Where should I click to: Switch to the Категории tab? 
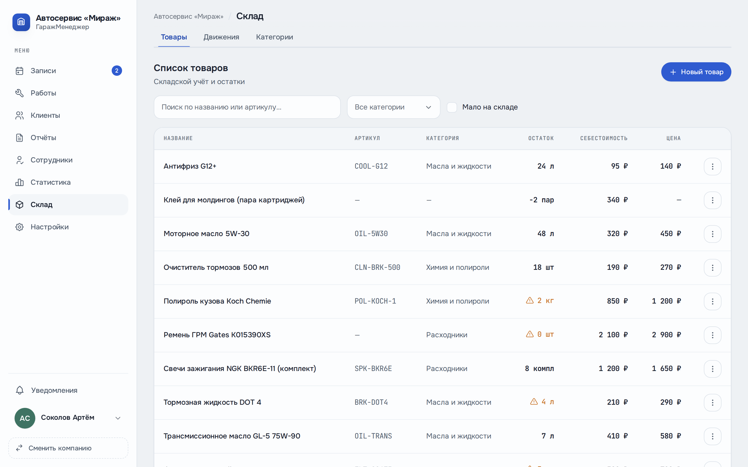[x=275, y=37]
